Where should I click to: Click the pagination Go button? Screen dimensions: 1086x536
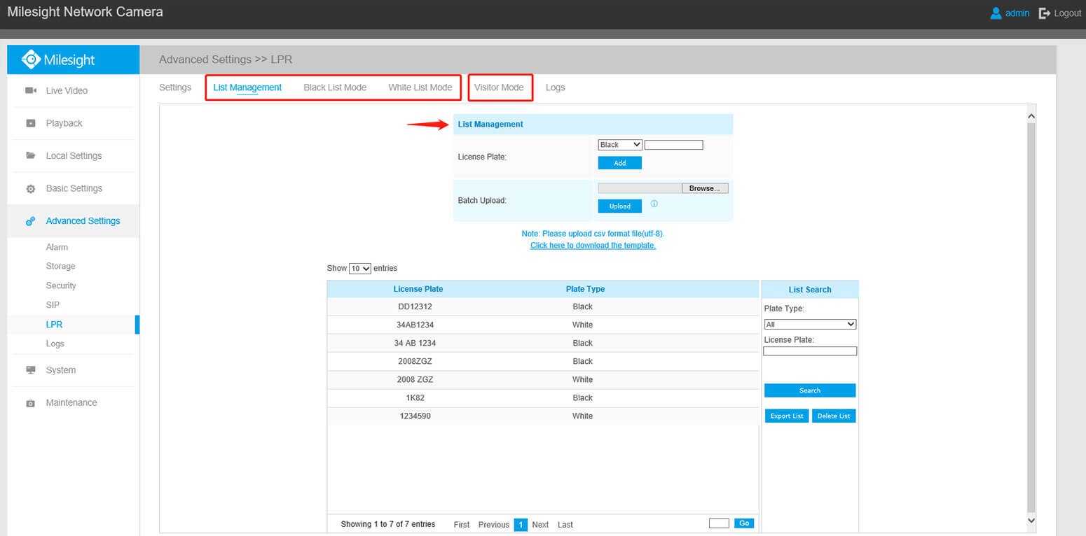coord(744,523)
